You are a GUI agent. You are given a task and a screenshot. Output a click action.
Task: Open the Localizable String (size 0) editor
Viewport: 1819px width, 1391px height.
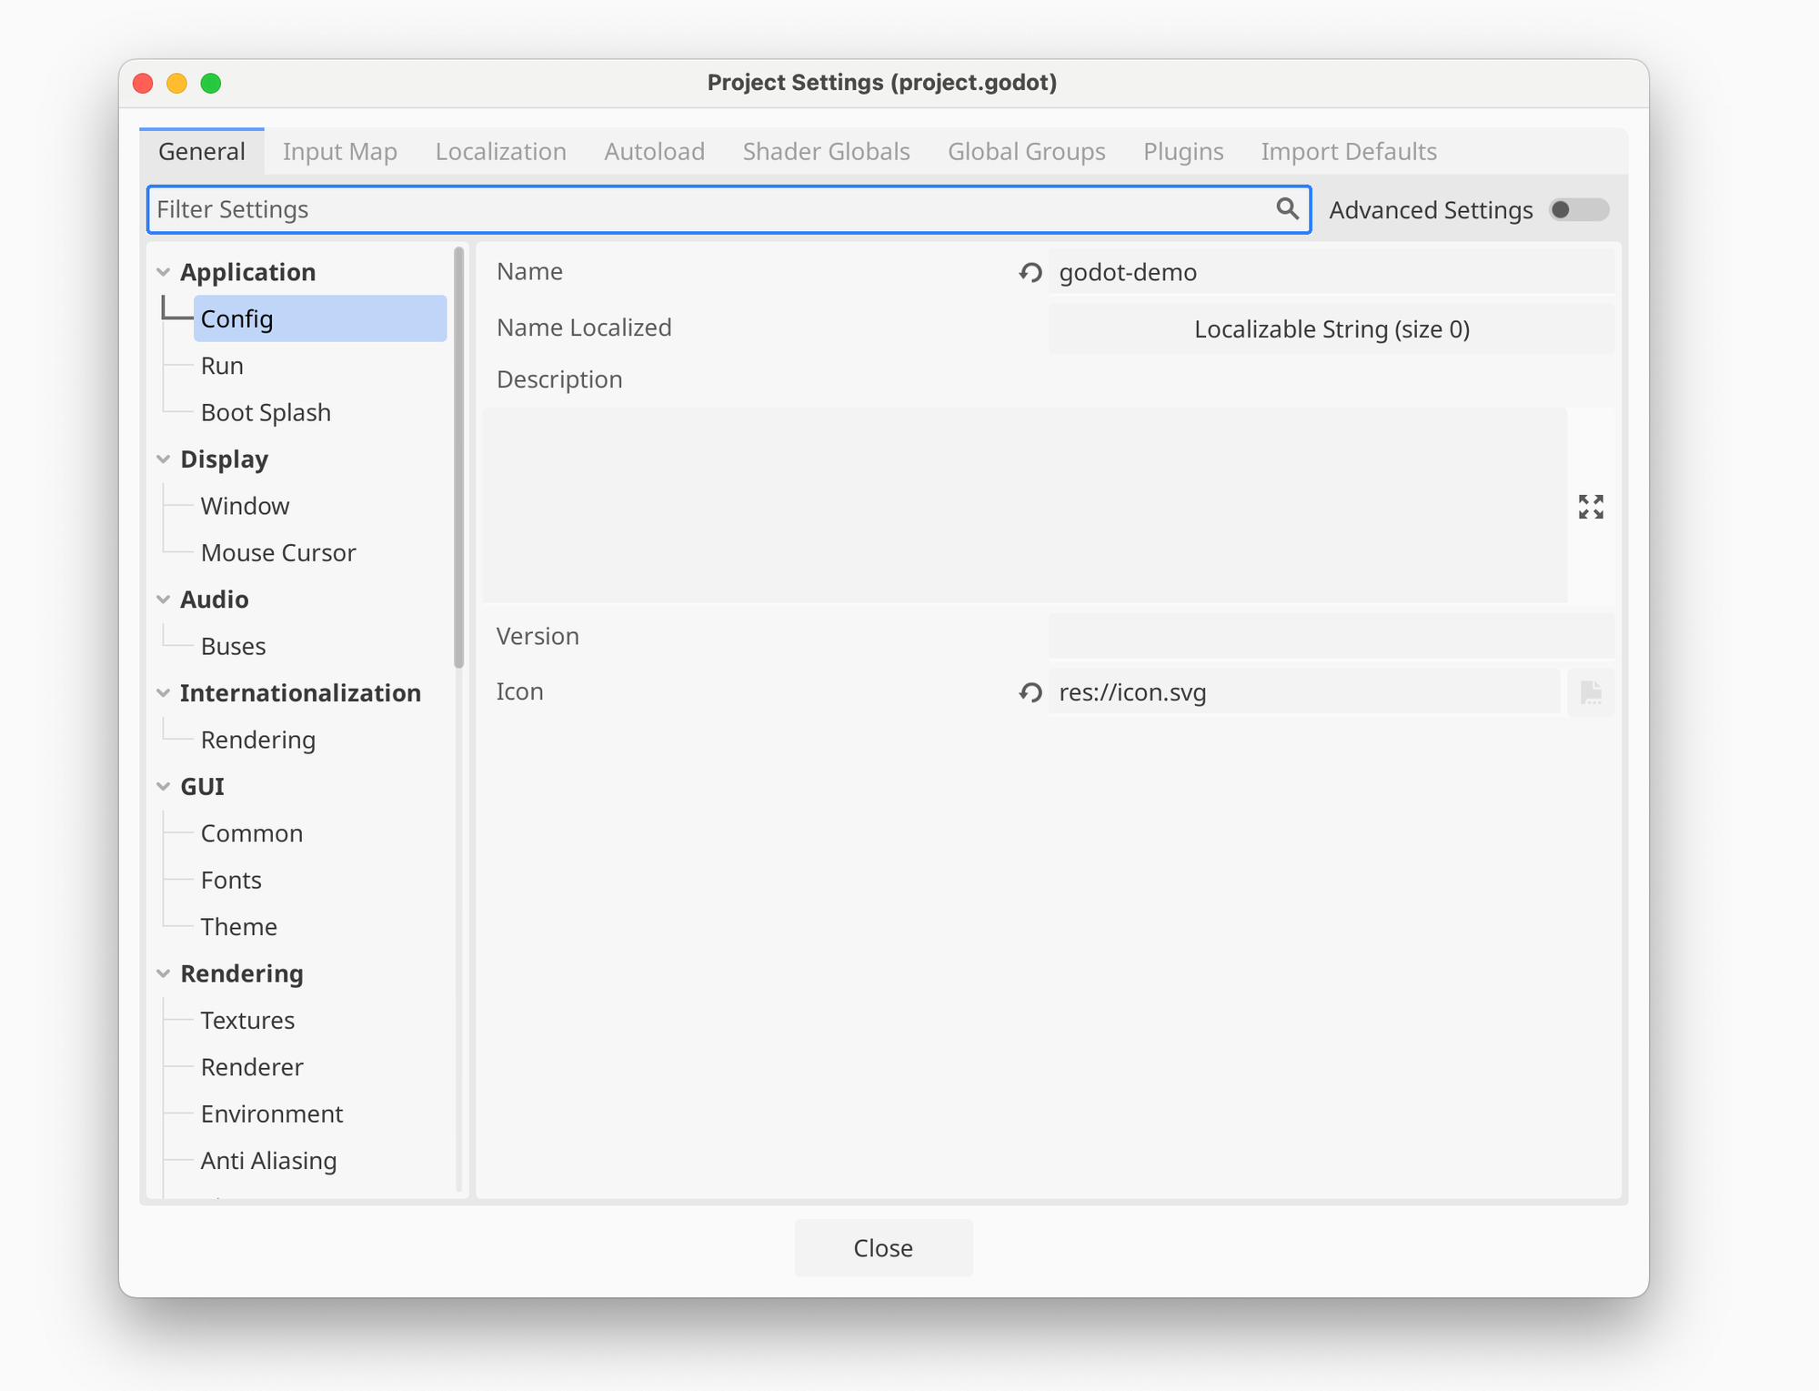click(x=1331, y=329)
